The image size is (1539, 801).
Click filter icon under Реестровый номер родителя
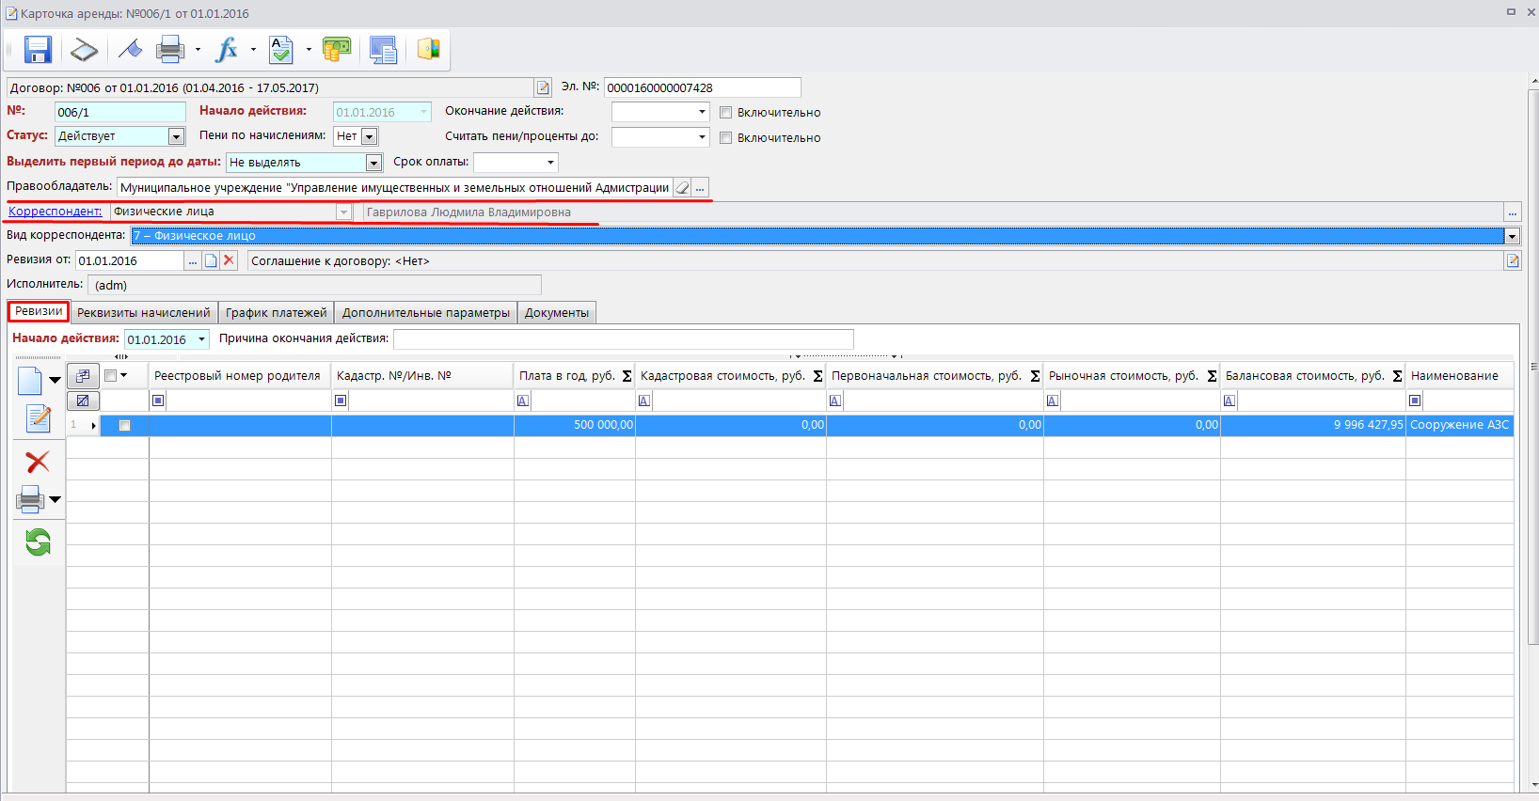point(158,400)
